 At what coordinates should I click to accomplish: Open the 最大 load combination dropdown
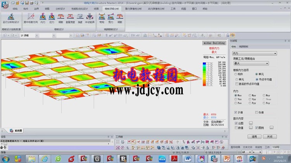[251, 63]
